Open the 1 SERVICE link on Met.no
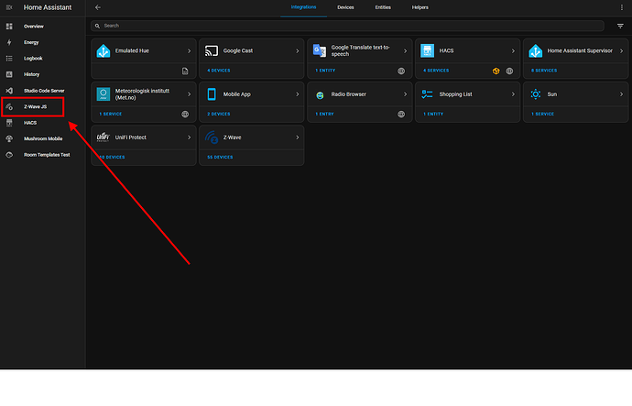The image size is (632, 406). coord(111,114)
